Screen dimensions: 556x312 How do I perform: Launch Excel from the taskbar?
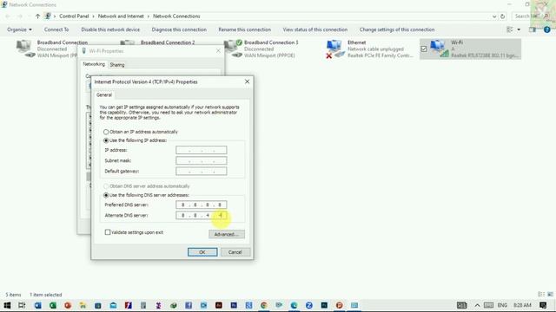pyautogui.click(x=52, y=305)
